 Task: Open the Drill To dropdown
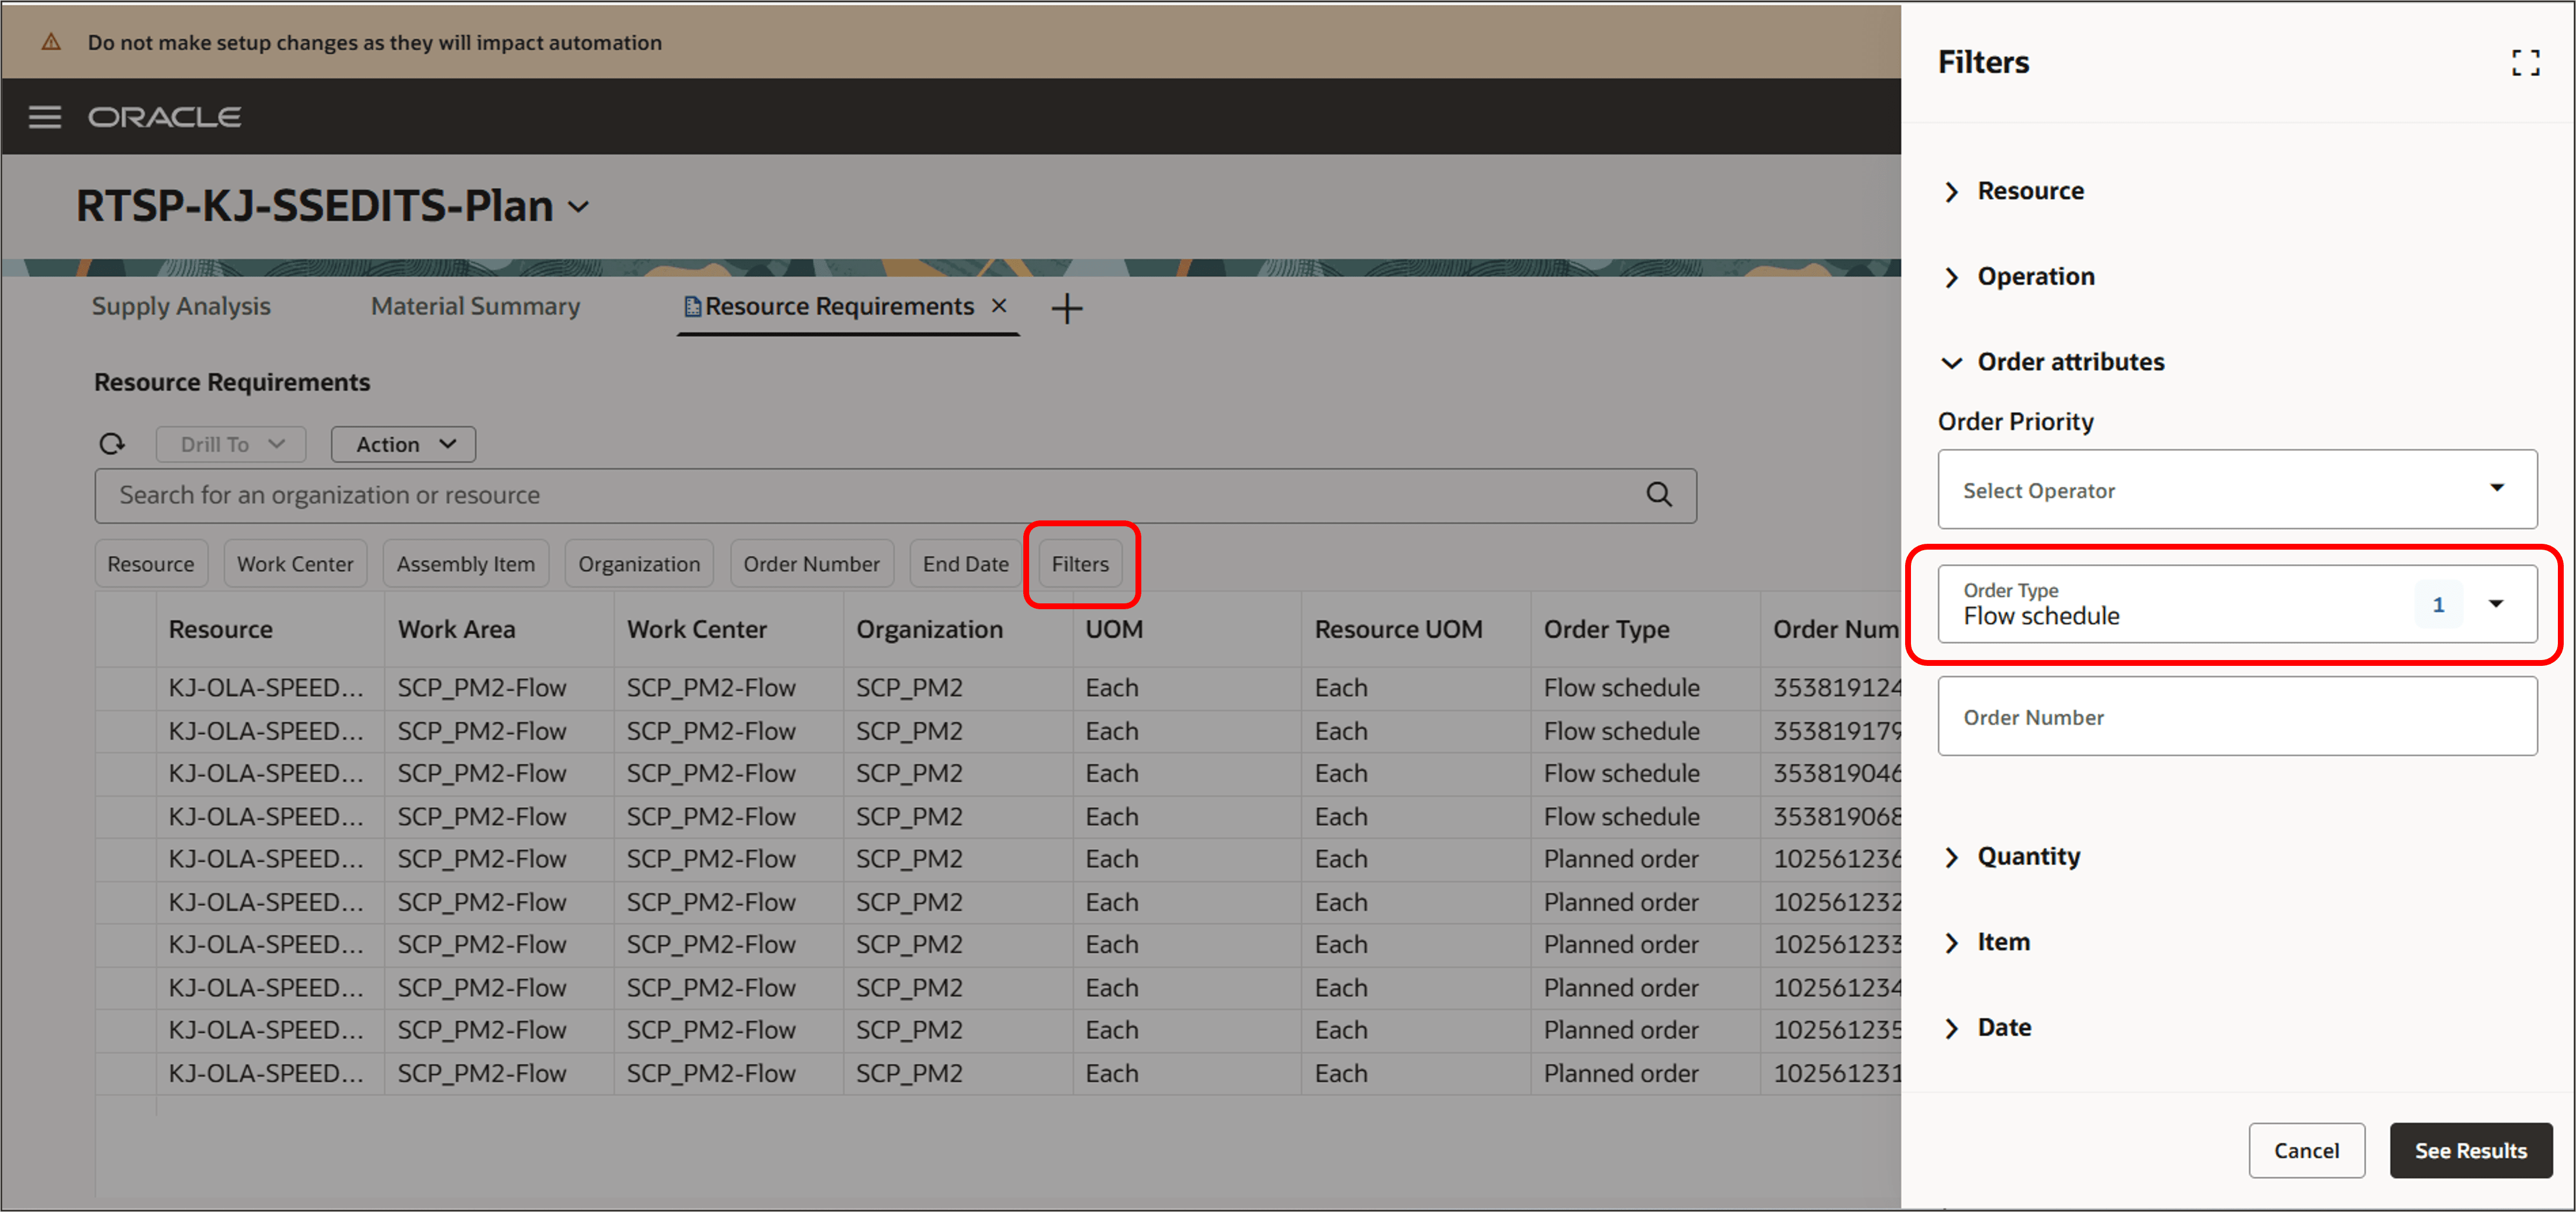pyautogui.click(x=230, y=444)
